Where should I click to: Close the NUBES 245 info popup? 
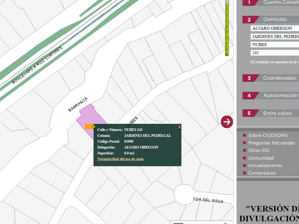pos(179,127)
